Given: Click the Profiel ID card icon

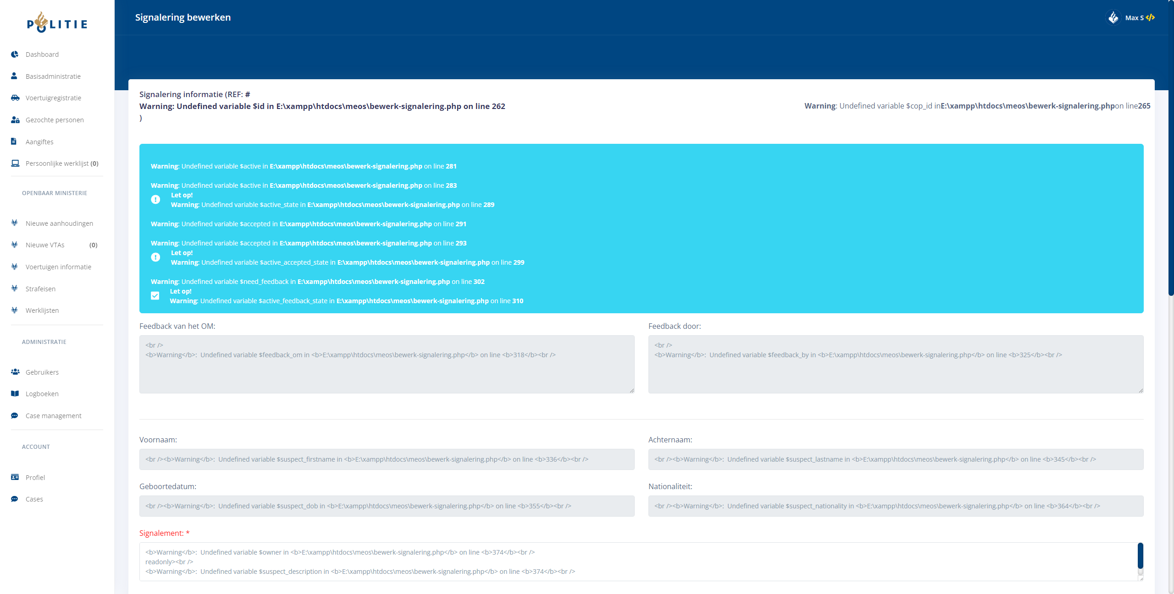Looking at the screenshot, I should (x=15, y=477).
